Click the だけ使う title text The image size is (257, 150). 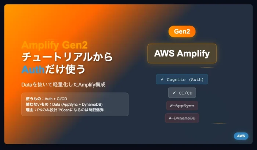click(x=65, y=69)
